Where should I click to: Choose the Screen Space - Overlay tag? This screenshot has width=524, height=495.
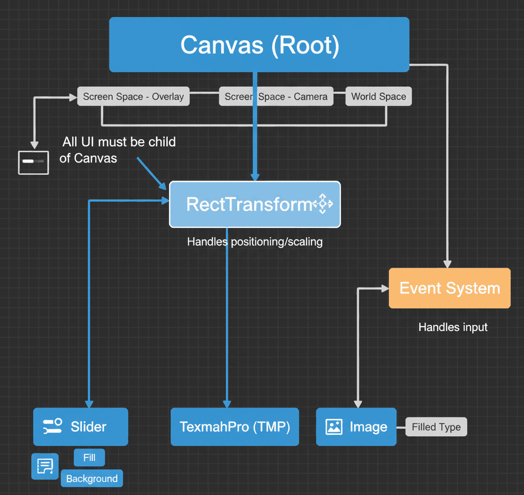point(133,96)
